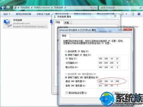Screen dimensions: 143x107
Task: Select 自动获得 IP 地址 radio button
Action: (x=66, y=51)
